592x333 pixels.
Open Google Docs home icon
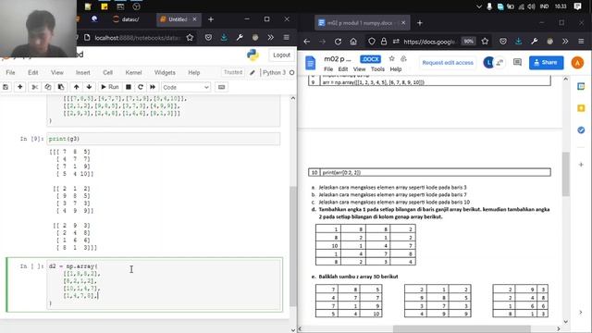tap(311, 63)
